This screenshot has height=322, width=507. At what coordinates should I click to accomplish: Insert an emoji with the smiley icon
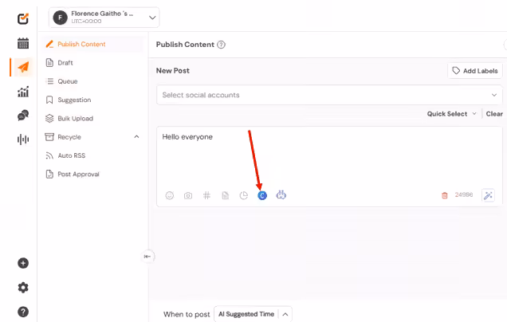point(170,195)
